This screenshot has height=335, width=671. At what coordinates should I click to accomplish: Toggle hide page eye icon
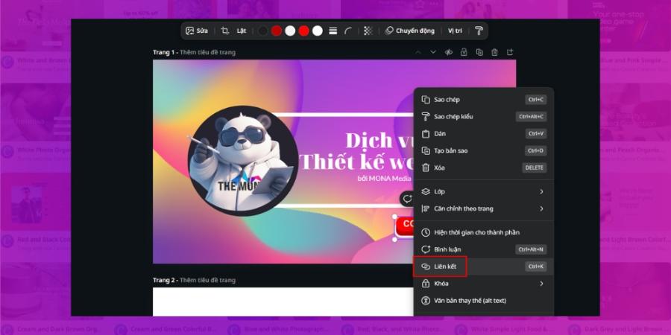click(449, 52)
